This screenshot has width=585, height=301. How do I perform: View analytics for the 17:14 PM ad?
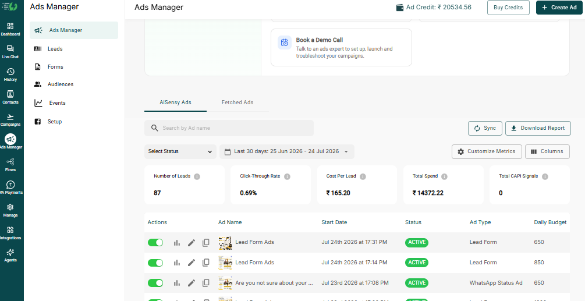pos(177,263)
